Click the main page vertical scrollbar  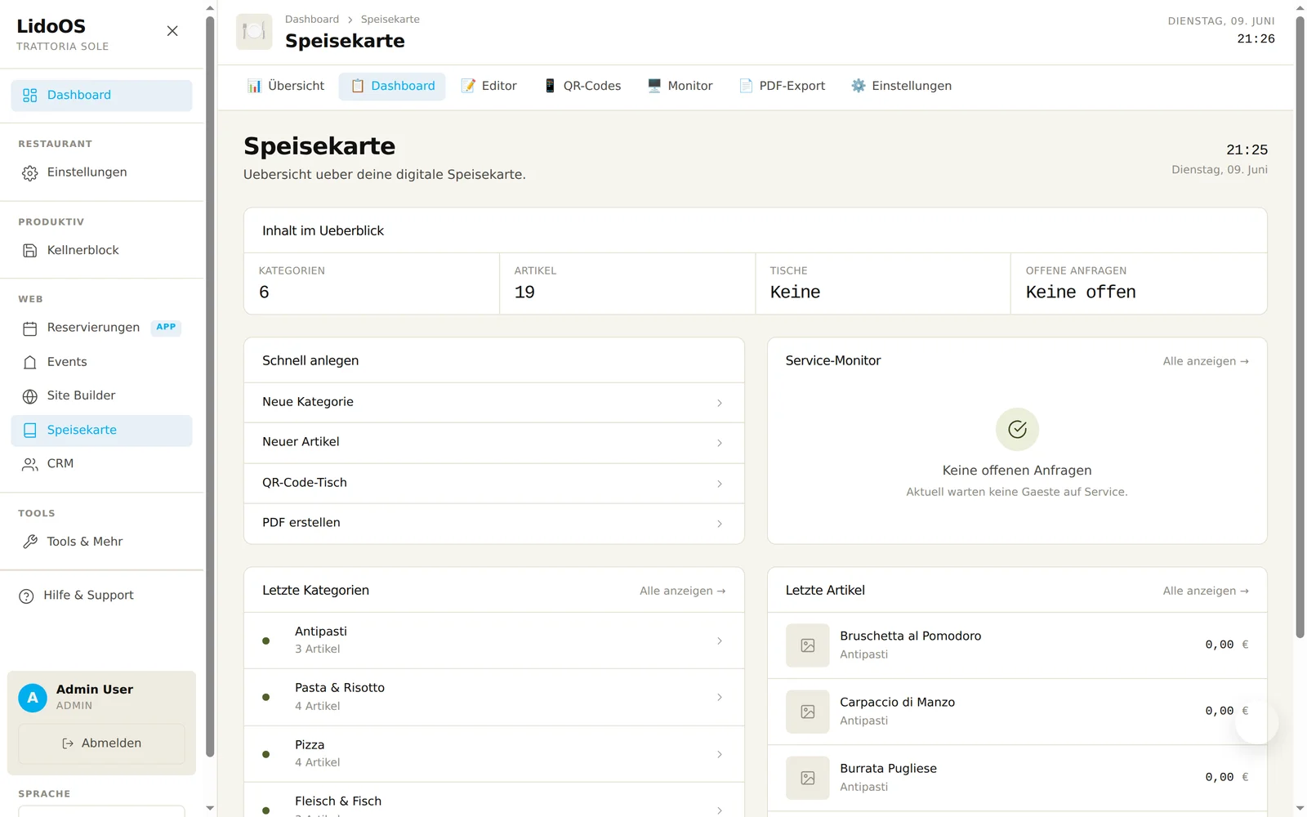1300,327
